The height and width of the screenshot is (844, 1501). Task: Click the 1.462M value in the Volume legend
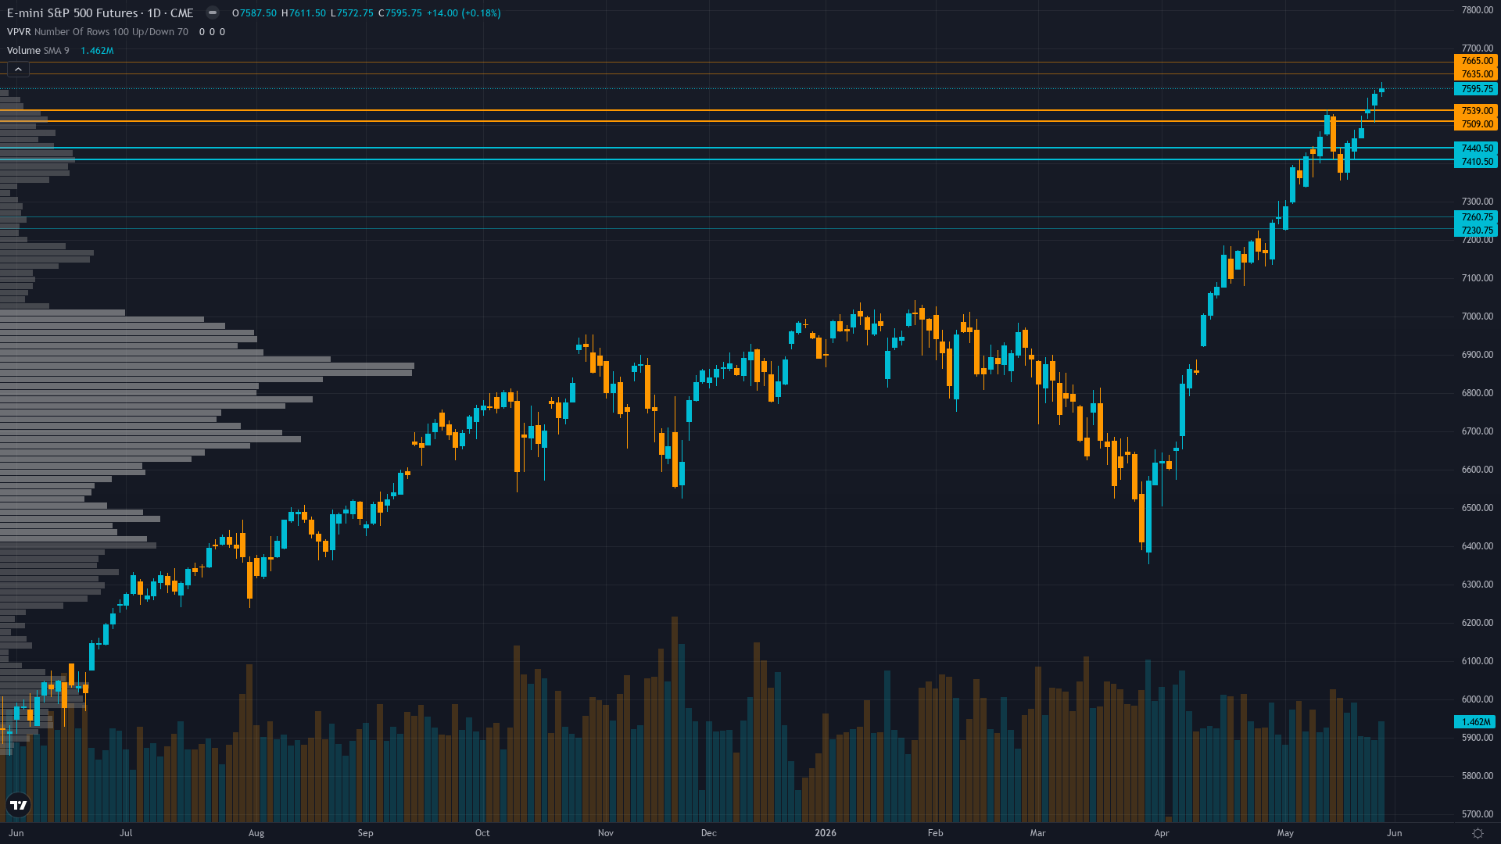click(97, 51)
